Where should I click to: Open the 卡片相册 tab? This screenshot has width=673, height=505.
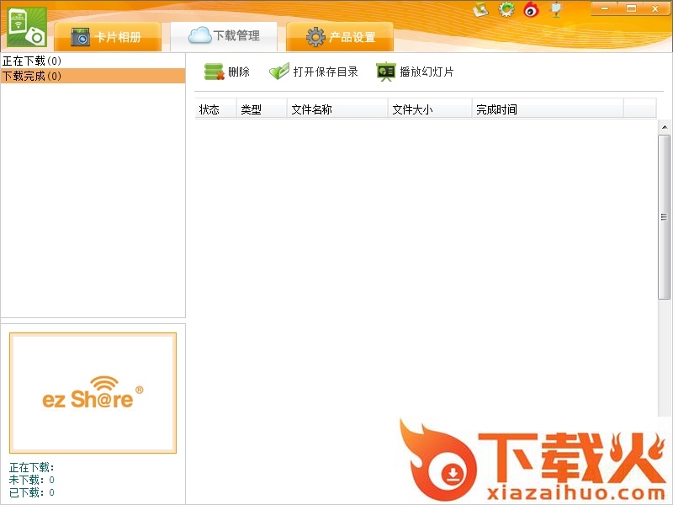(107, 37)
